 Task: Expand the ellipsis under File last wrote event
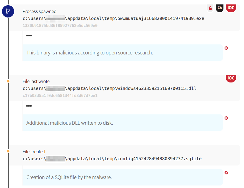pyautogui.click(x=29, y=106)
